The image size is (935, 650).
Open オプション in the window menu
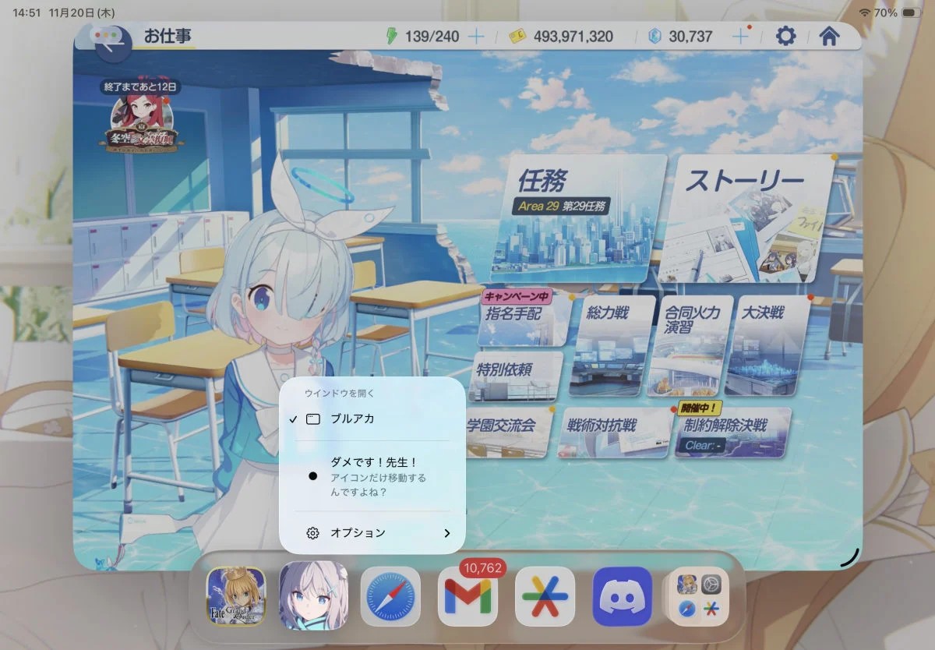372,533
